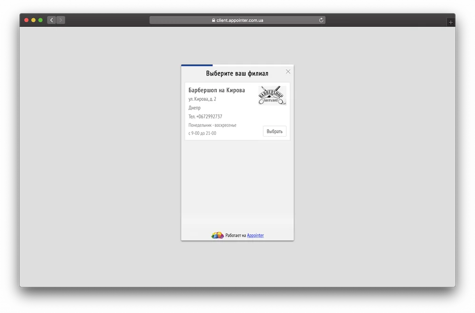This screenshot has width=475, height=313.
Task: Click the blue progress bar at dialog top
Action: click(197, 65)
